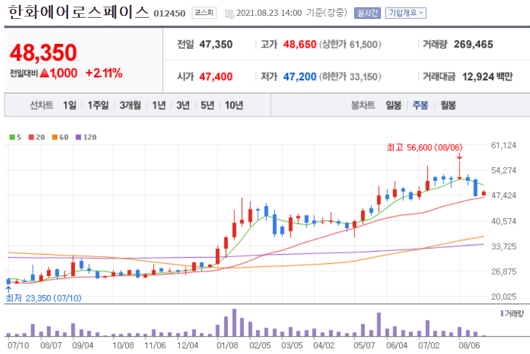Click the previous close value 47,350
This screenshot has height=354, width=530.
tap(216, 44)
